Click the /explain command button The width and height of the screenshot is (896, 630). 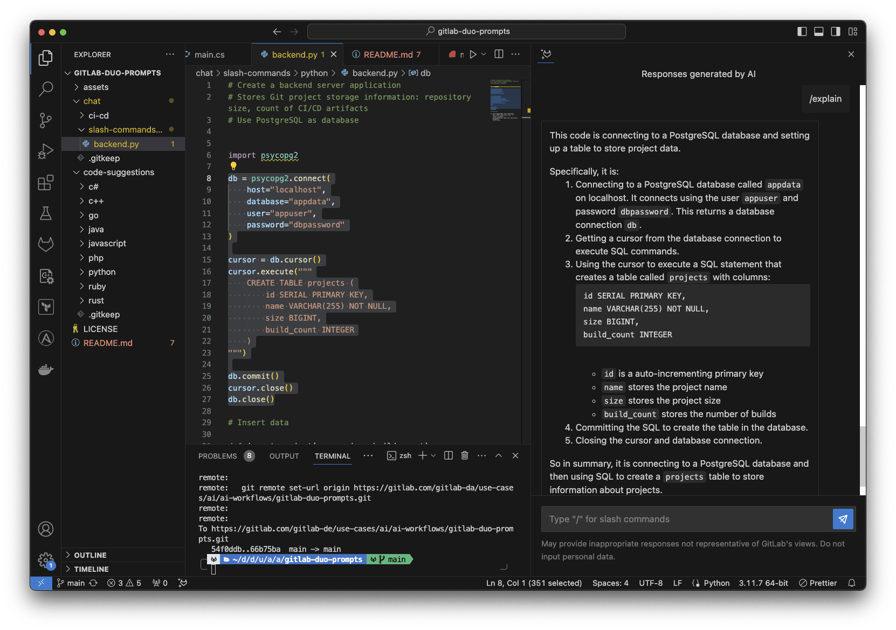click(825, 99)
